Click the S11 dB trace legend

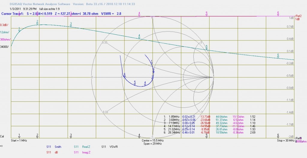[x=52, y=152]
